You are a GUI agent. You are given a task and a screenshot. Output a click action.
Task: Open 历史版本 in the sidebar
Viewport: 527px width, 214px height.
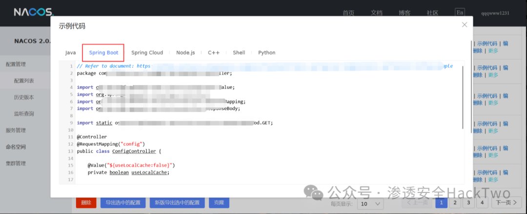pos(24,97)
